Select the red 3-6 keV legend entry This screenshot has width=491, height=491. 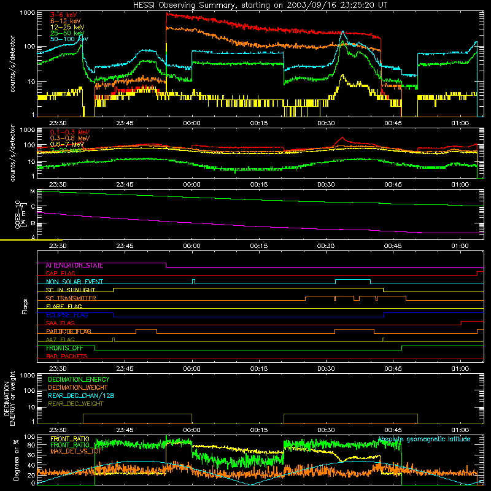(63, 15)
